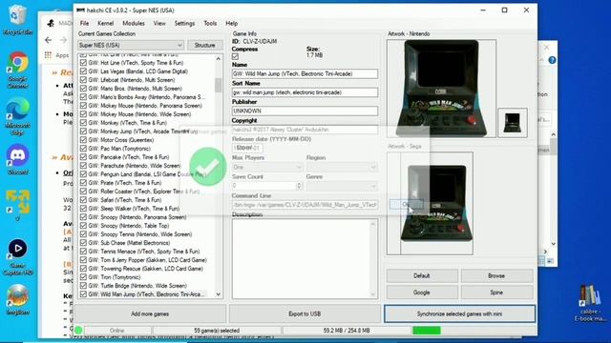Click the games list scrollbar thumb
This screenshot has height=343, width=611.
[x=219, y=85]
